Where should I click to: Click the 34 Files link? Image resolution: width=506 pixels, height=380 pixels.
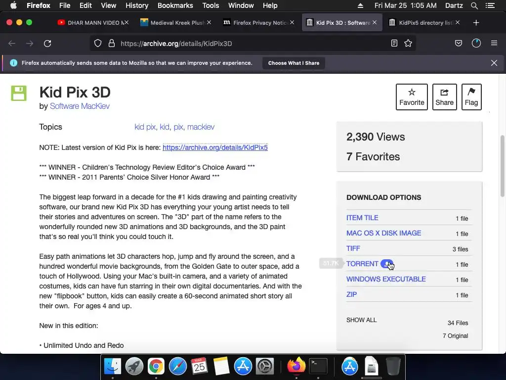[458, 323]
